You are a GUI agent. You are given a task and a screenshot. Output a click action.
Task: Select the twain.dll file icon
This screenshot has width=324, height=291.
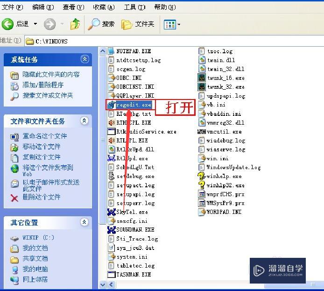tap(202, 60)
